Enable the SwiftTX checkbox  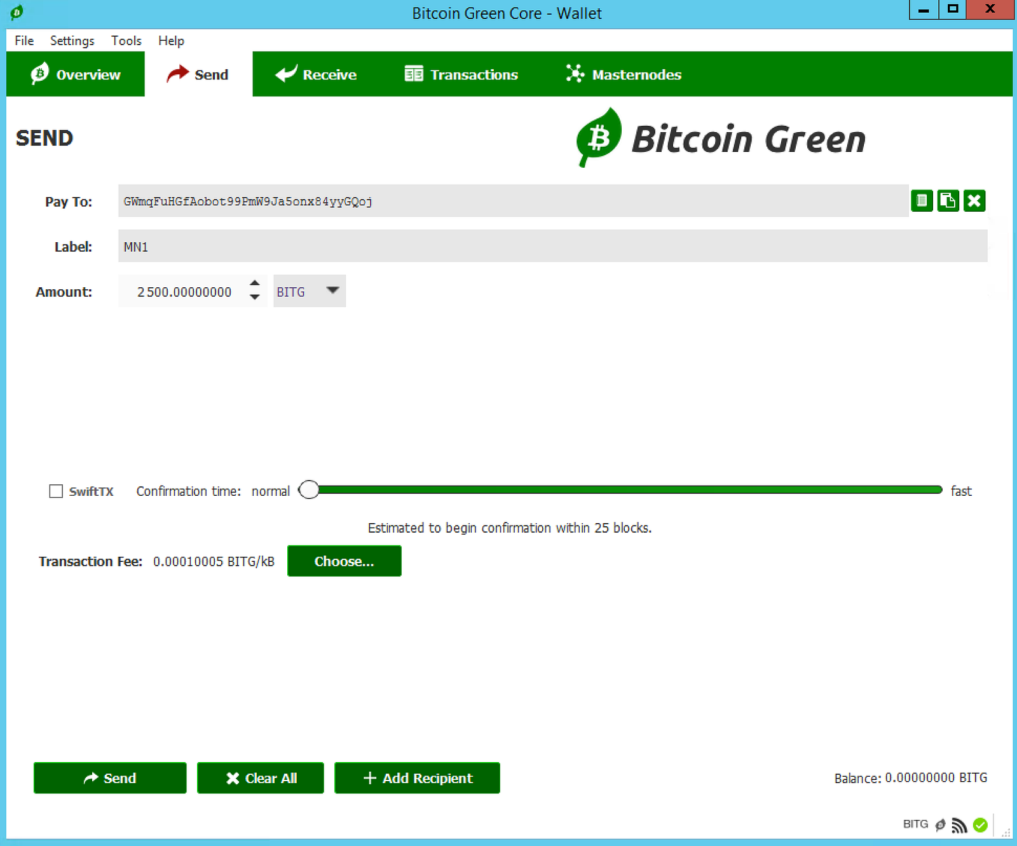click(56, 491)
